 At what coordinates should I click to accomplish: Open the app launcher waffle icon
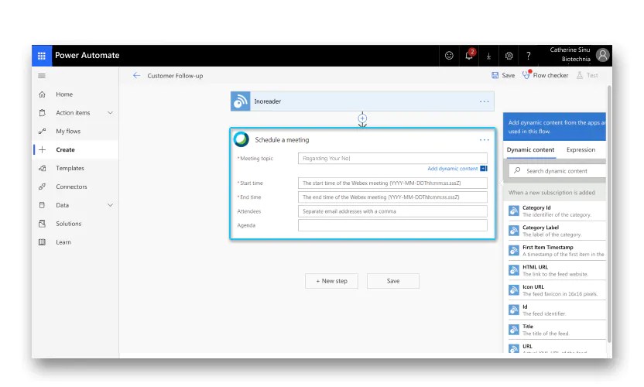(42, 56)
